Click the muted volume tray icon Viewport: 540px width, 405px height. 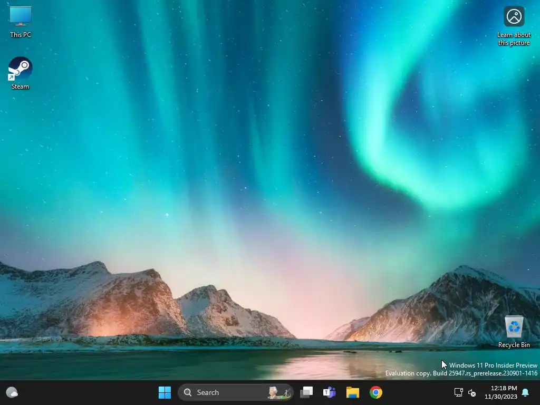[472, 392]
